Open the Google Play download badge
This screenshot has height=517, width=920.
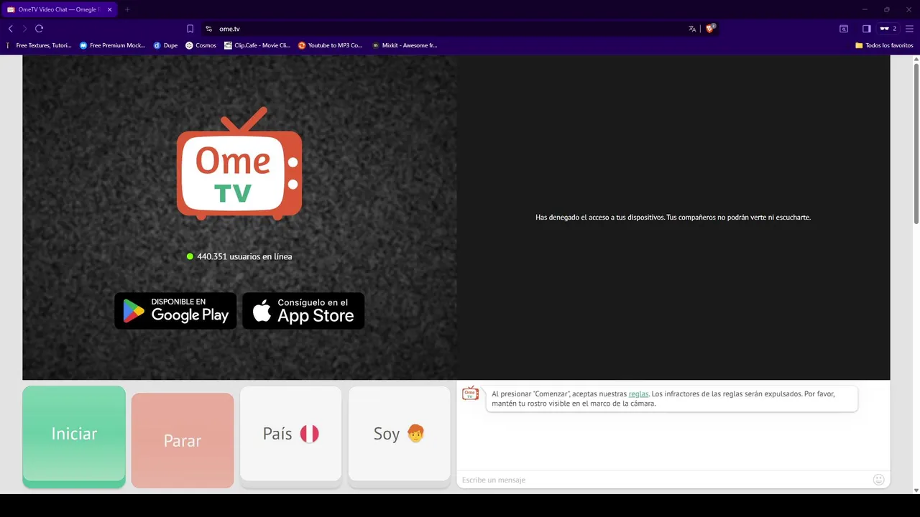click(175, 311)
